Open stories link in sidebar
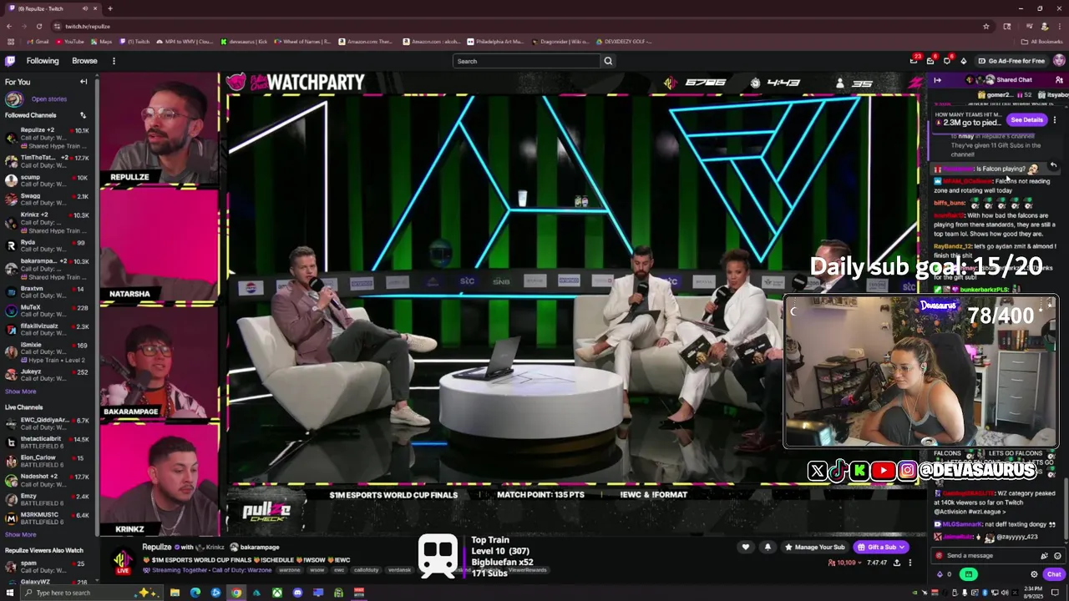 48,98
